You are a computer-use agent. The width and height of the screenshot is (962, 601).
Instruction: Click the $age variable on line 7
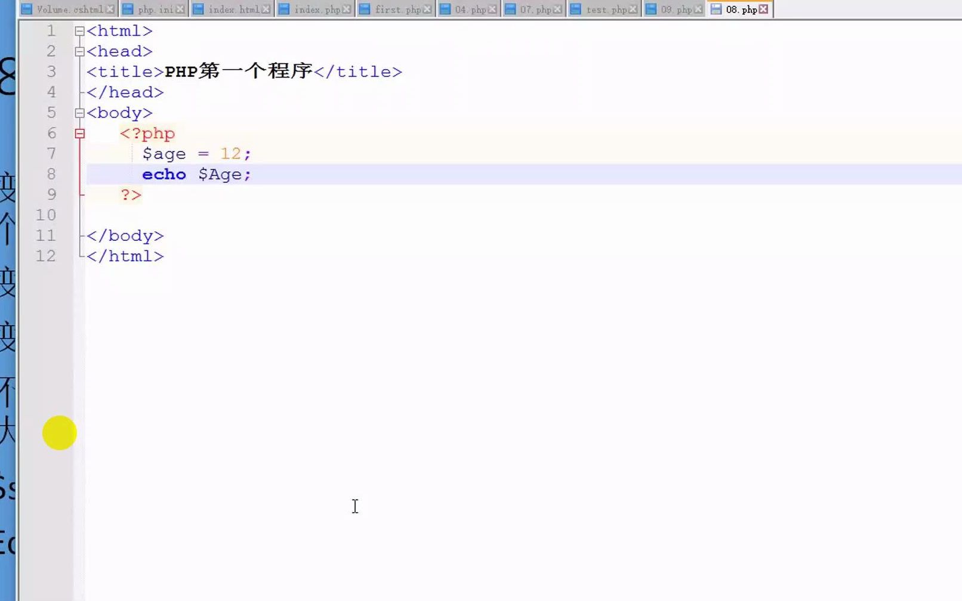[x=164, y=154]
